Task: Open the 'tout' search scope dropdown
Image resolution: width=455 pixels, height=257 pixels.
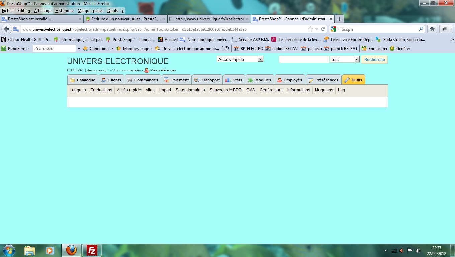Action: coord(345,59)
